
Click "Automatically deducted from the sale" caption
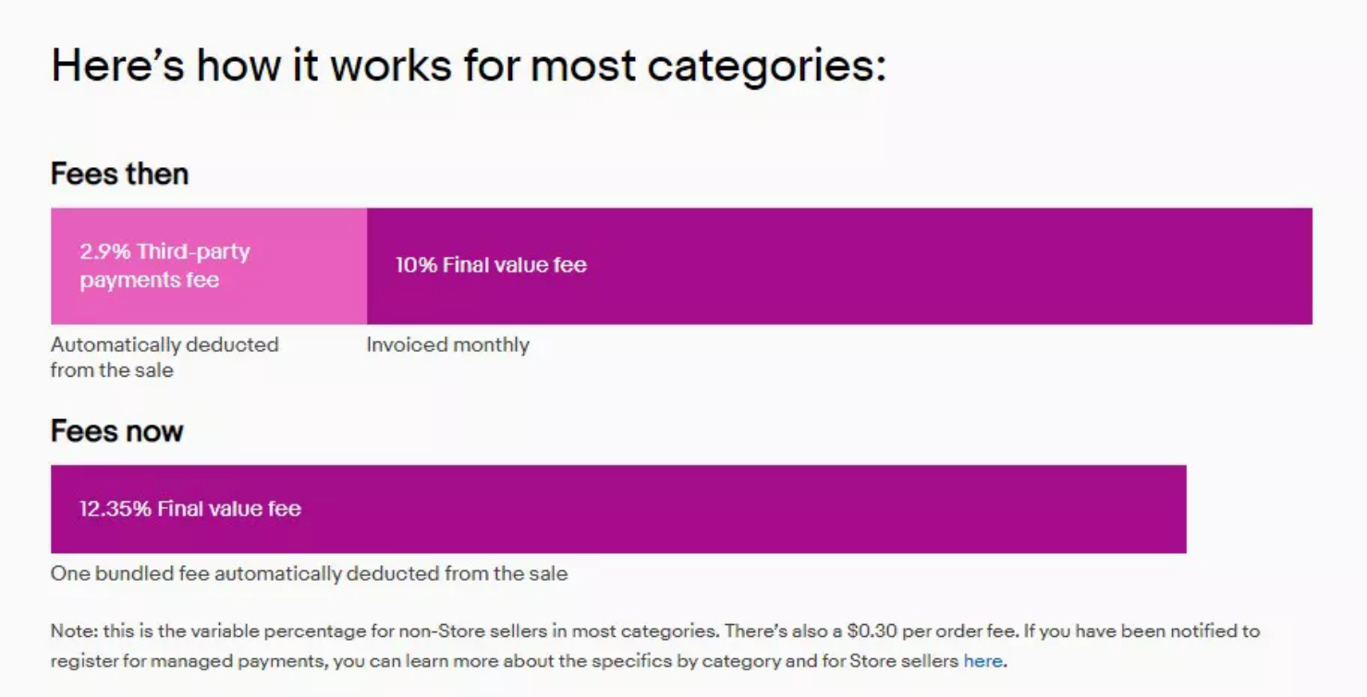point(165,357)
